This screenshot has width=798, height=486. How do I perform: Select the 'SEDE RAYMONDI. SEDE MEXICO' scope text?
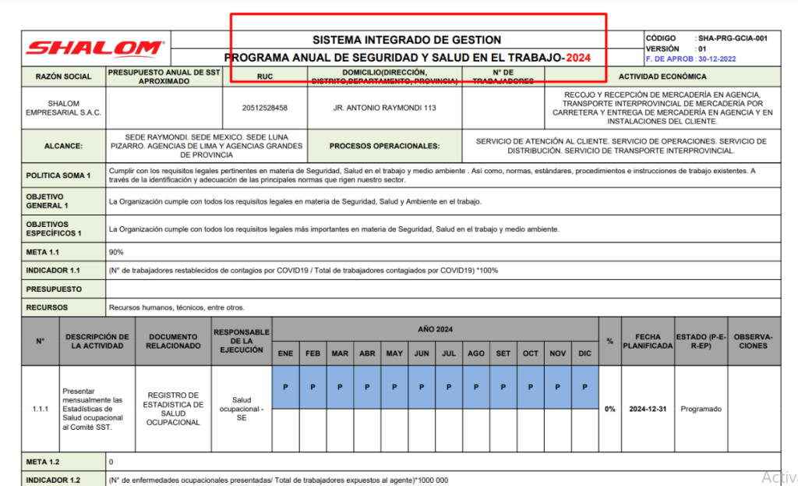(206, 146)
